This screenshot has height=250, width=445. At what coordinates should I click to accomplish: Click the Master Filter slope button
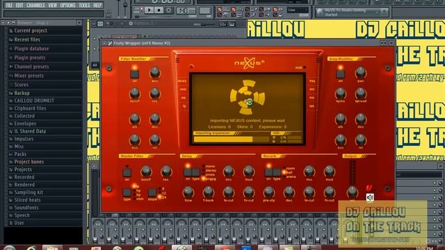(152, 193)
